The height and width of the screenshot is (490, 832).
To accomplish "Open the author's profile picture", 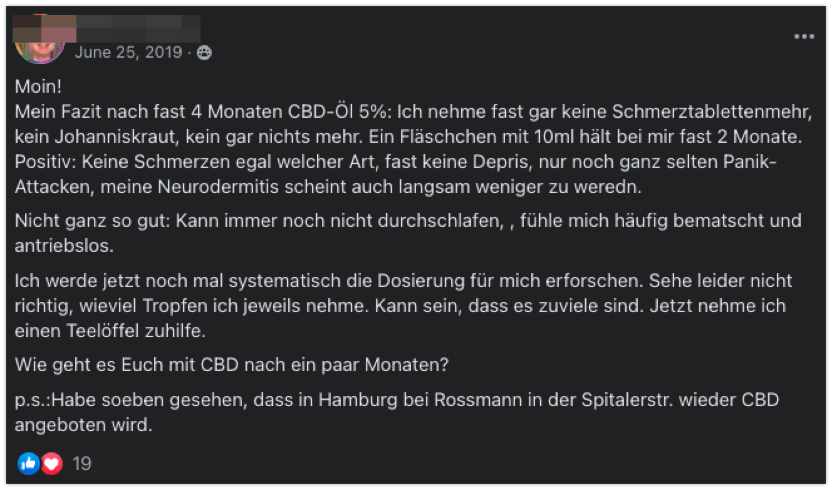I will click(x=41, y=44).
